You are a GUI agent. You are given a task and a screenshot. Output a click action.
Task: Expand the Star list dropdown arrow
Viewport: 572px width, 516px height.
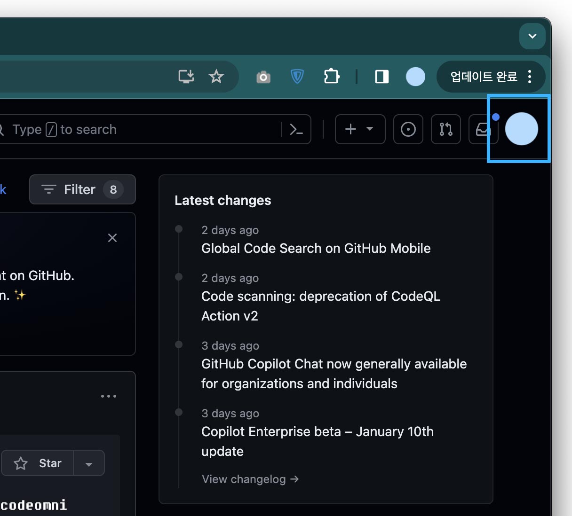point(89,463)
